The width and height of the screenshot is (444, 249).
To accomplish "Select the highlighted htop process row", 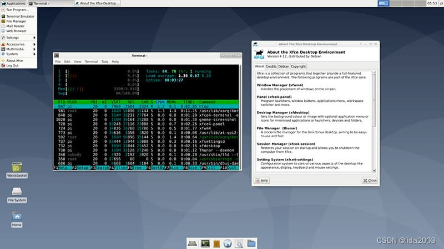I will [146, 106].
